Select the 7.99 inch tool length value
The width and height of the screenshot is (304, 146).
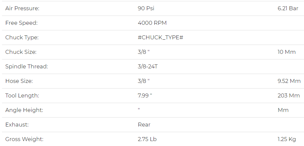point(145,95)
